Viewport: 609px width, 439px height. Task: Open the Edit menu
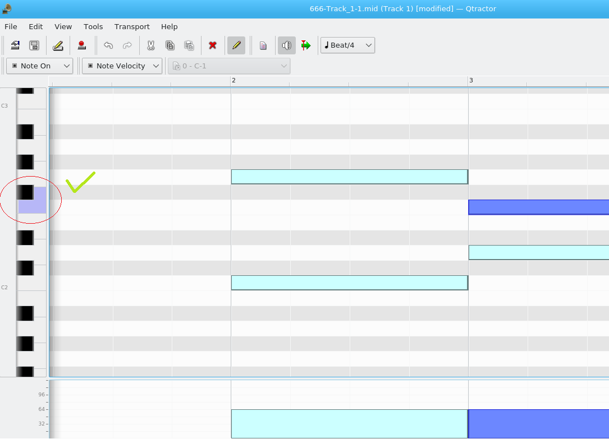36,27
